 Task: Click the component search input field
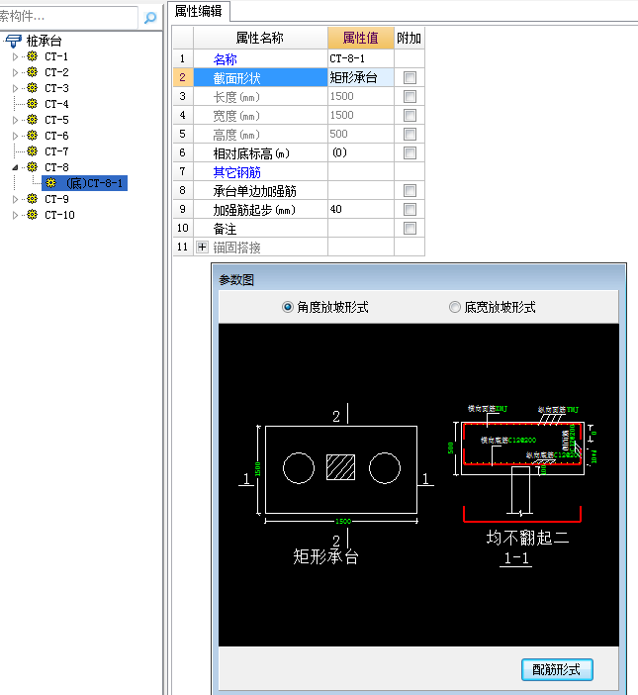pyautogui.click(x=68, y=17)
